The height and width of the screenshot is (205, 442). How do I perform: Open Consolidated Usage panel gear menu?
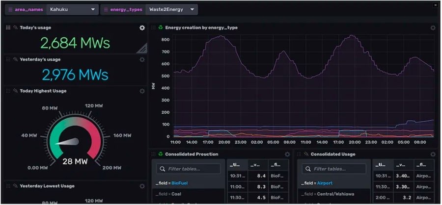tap(433, 154)
